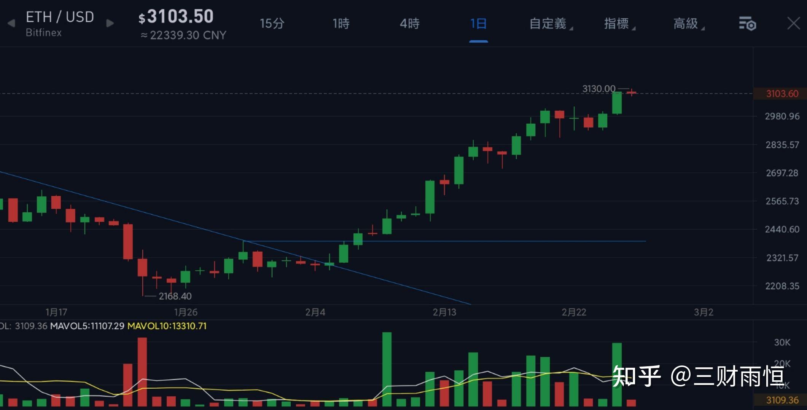Click the 1月17 date label
807x410 pixels.
pyautogui.click(x=56, y=313)
